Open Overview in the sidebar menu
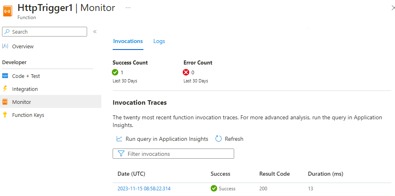 (x=23, y=46)
